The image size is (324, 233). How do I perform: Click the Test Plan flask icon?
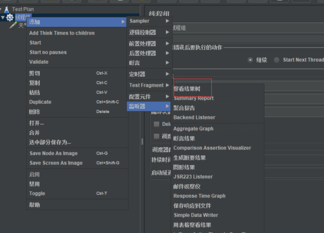7,9
